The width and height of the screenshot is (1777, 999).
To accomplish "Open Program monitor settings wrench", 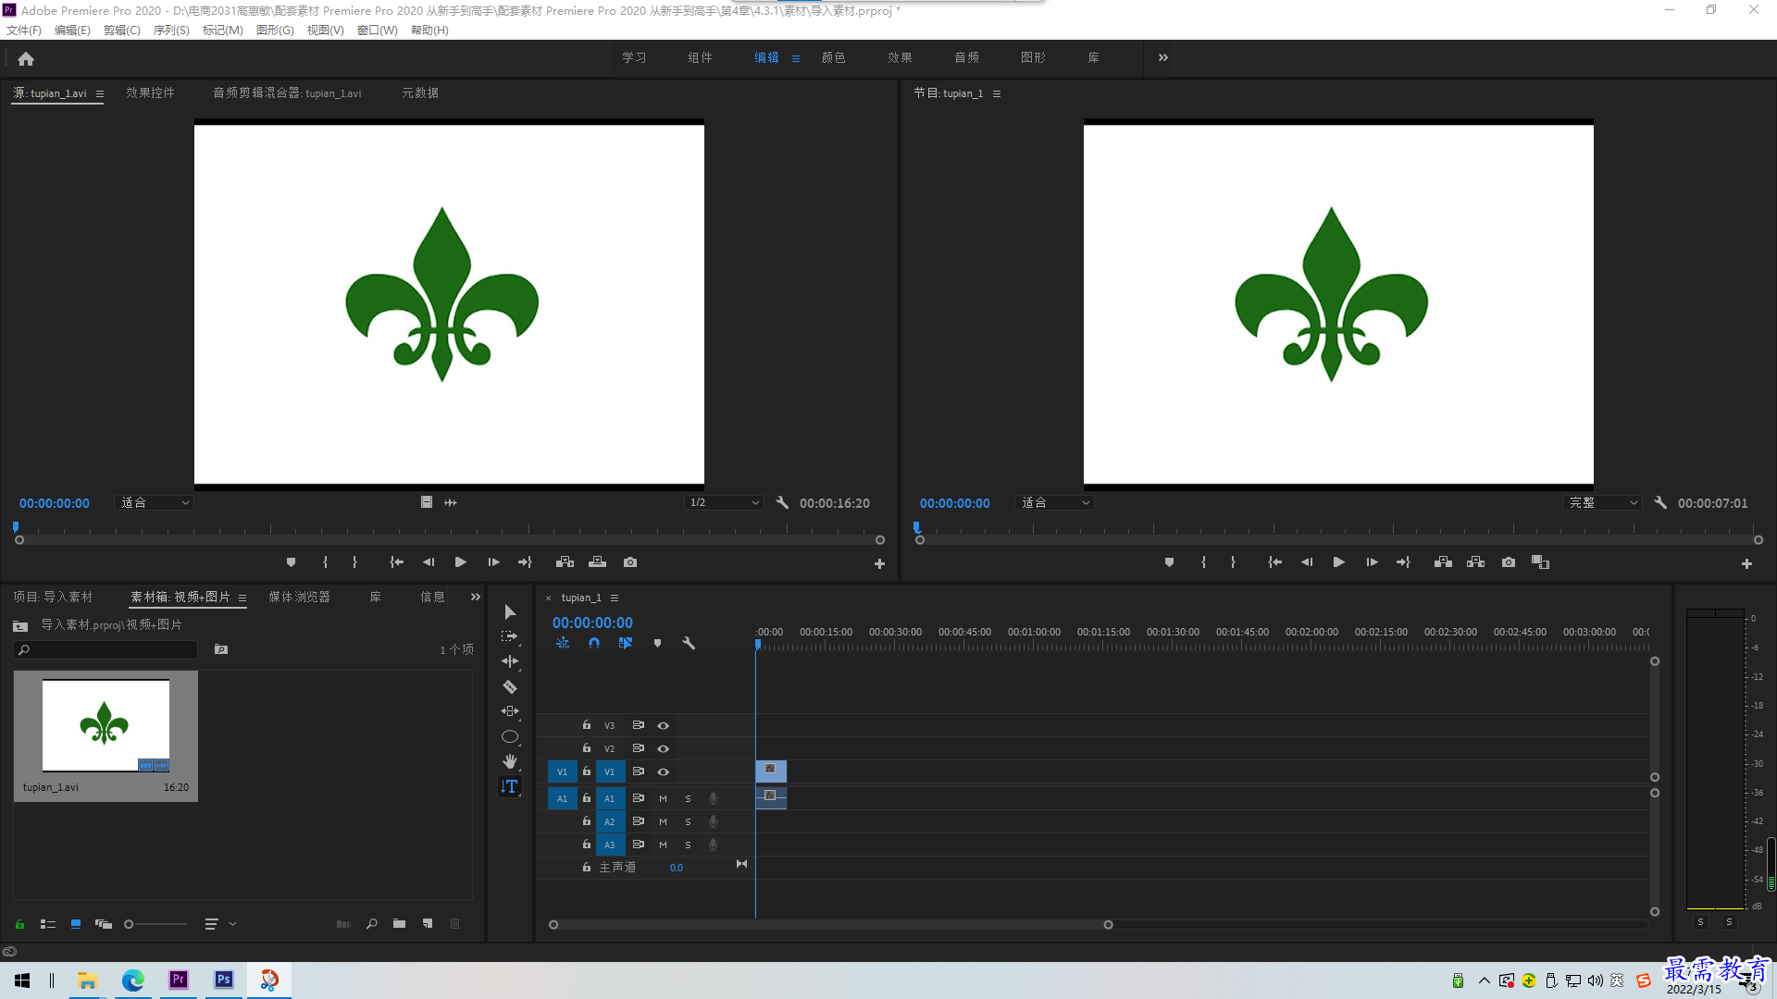I will 1660,503.
